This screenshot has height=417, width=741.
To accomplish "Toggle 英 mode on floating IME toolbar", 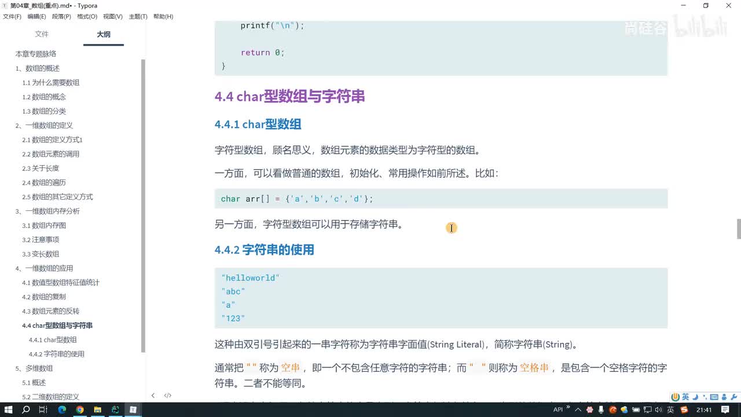I will pyautogui.click(x=685, y=397).
